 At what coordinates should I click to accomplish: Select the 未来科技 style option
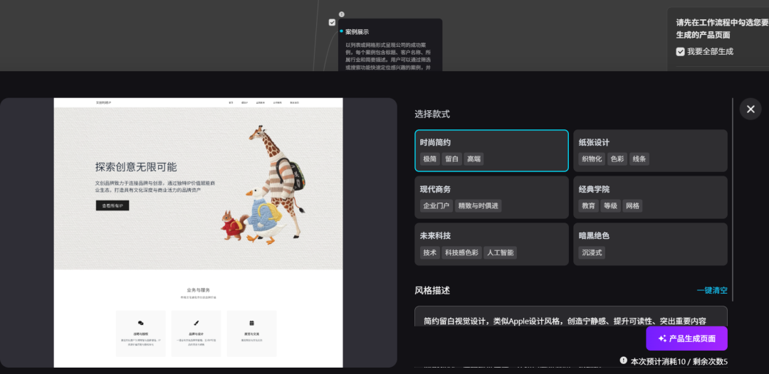tap(491, 245)
